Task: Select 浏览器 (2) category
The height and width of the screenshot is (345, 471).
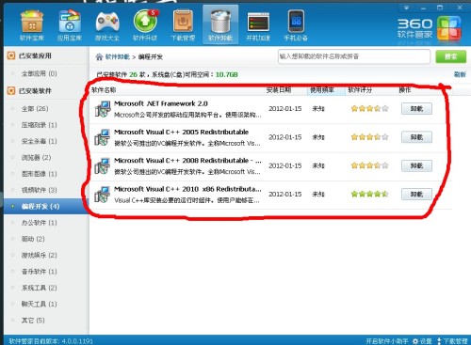Action: [36, 158]
